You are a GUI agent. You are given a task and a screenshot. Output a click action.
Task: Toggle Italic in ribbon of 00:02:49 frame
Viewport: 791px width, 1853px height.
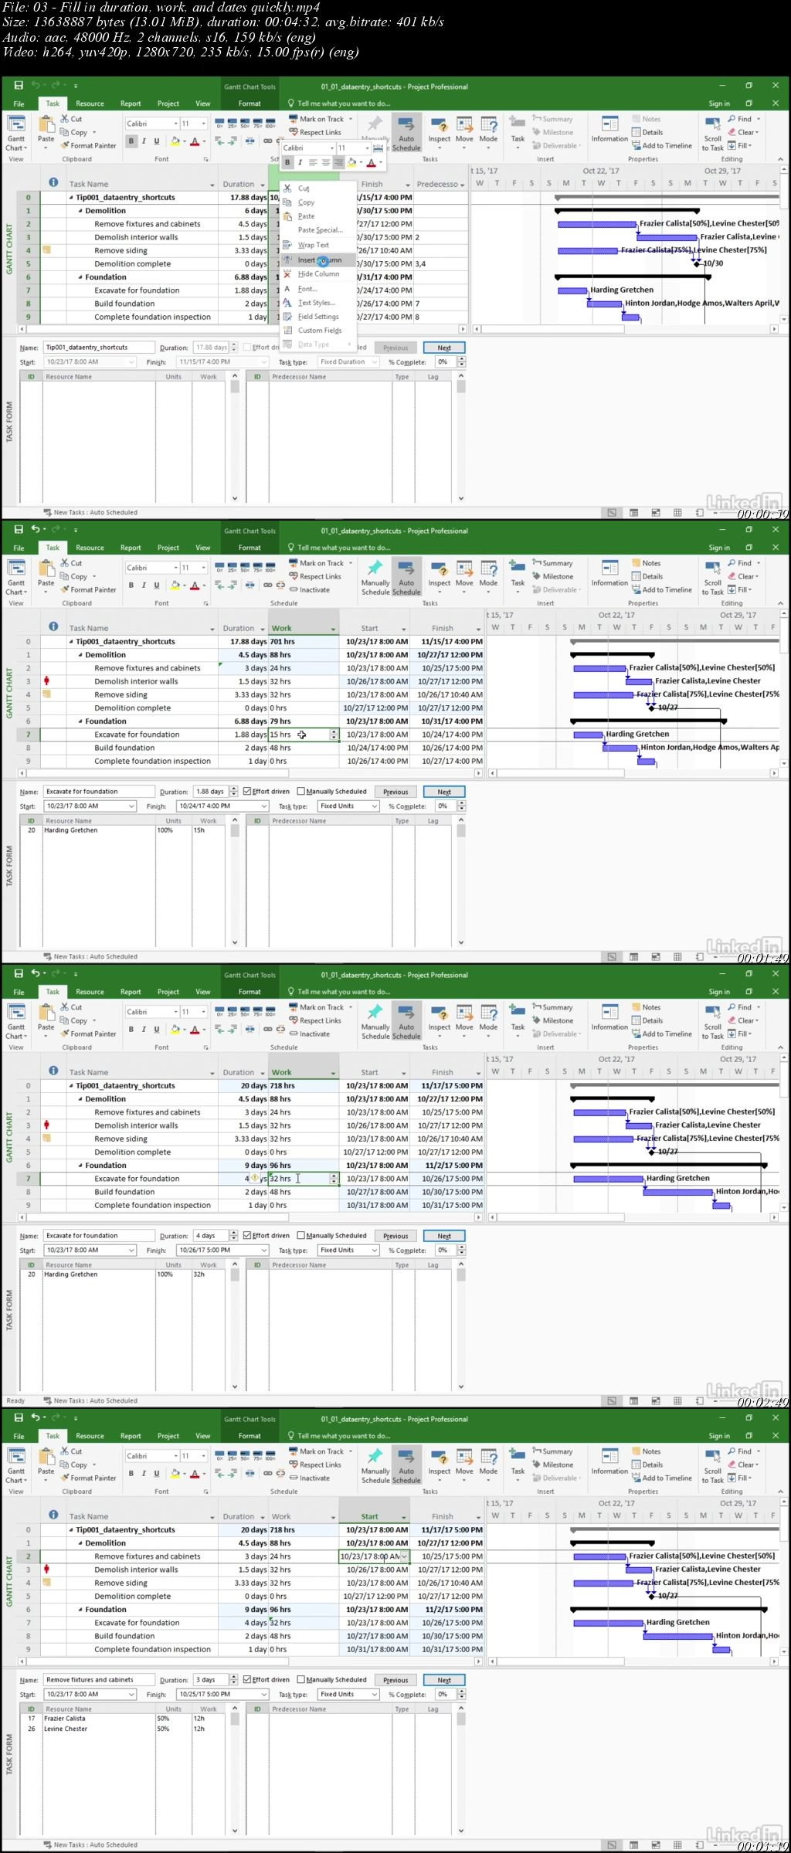(x=144, y=1029)
